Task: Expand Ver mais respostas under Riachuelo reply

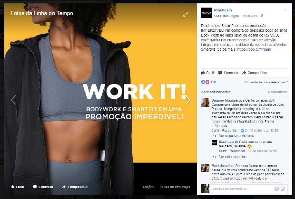Action: [232, 157]
